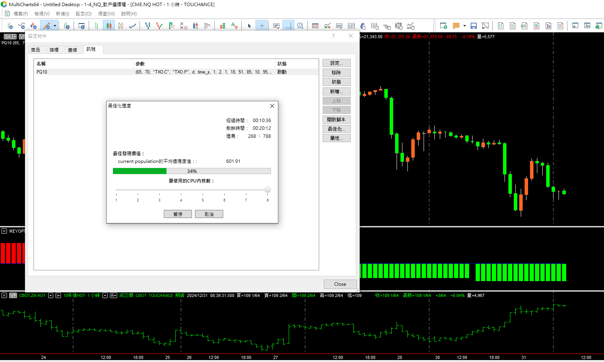Toggle the SA button on NQ chart
This screenshot has height=362, width=604.
click(8, 37)
